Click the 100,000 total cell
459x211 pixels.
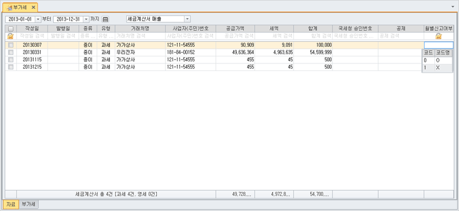click(x=313, y=45)
